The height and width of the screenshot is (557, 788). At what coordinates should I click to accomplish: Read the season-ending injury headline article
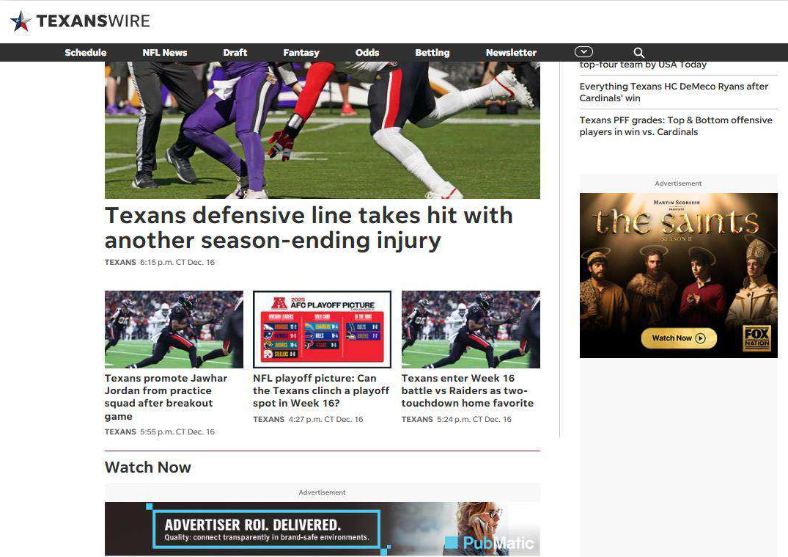pos(309,227)
